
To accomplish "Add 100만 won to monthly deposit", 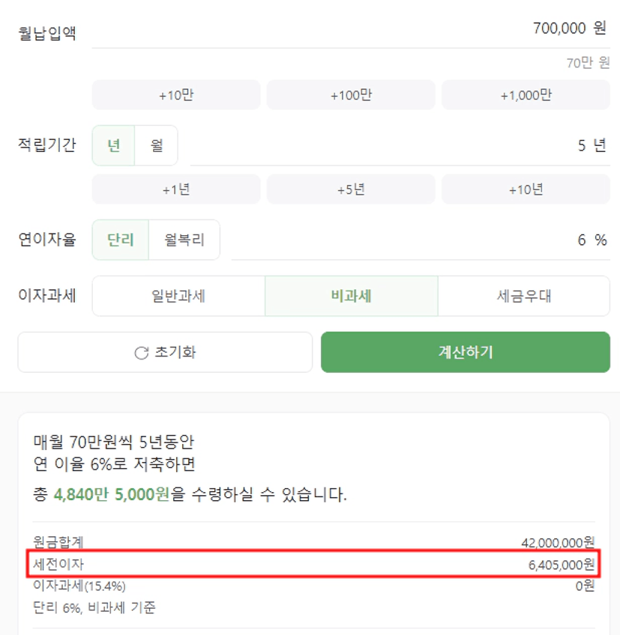I will click(351, 95).
